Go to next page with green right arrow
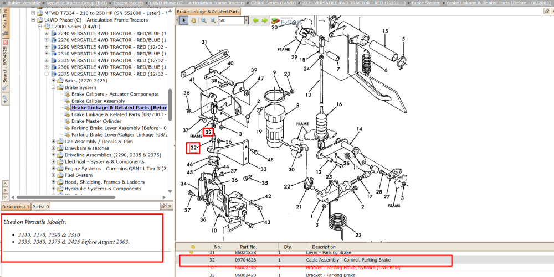The height and width of the screenshot is (277, 554). click(x=264, y=20)
